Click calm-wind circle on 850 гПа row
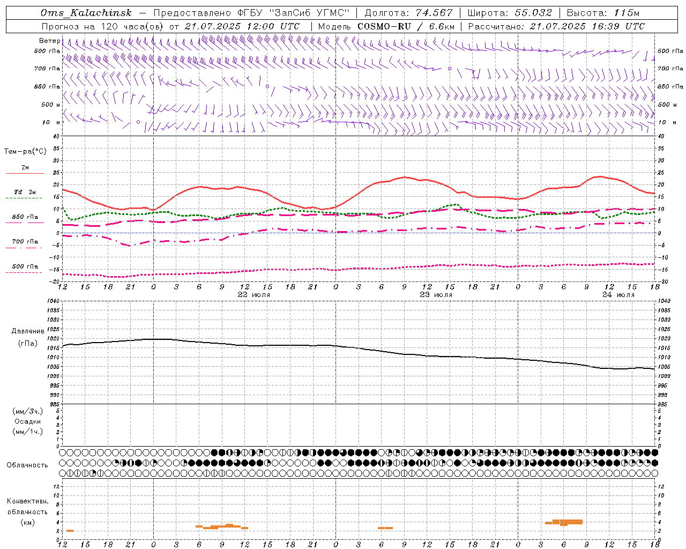Viewport: 686px width, 549px height. point(267,86)
